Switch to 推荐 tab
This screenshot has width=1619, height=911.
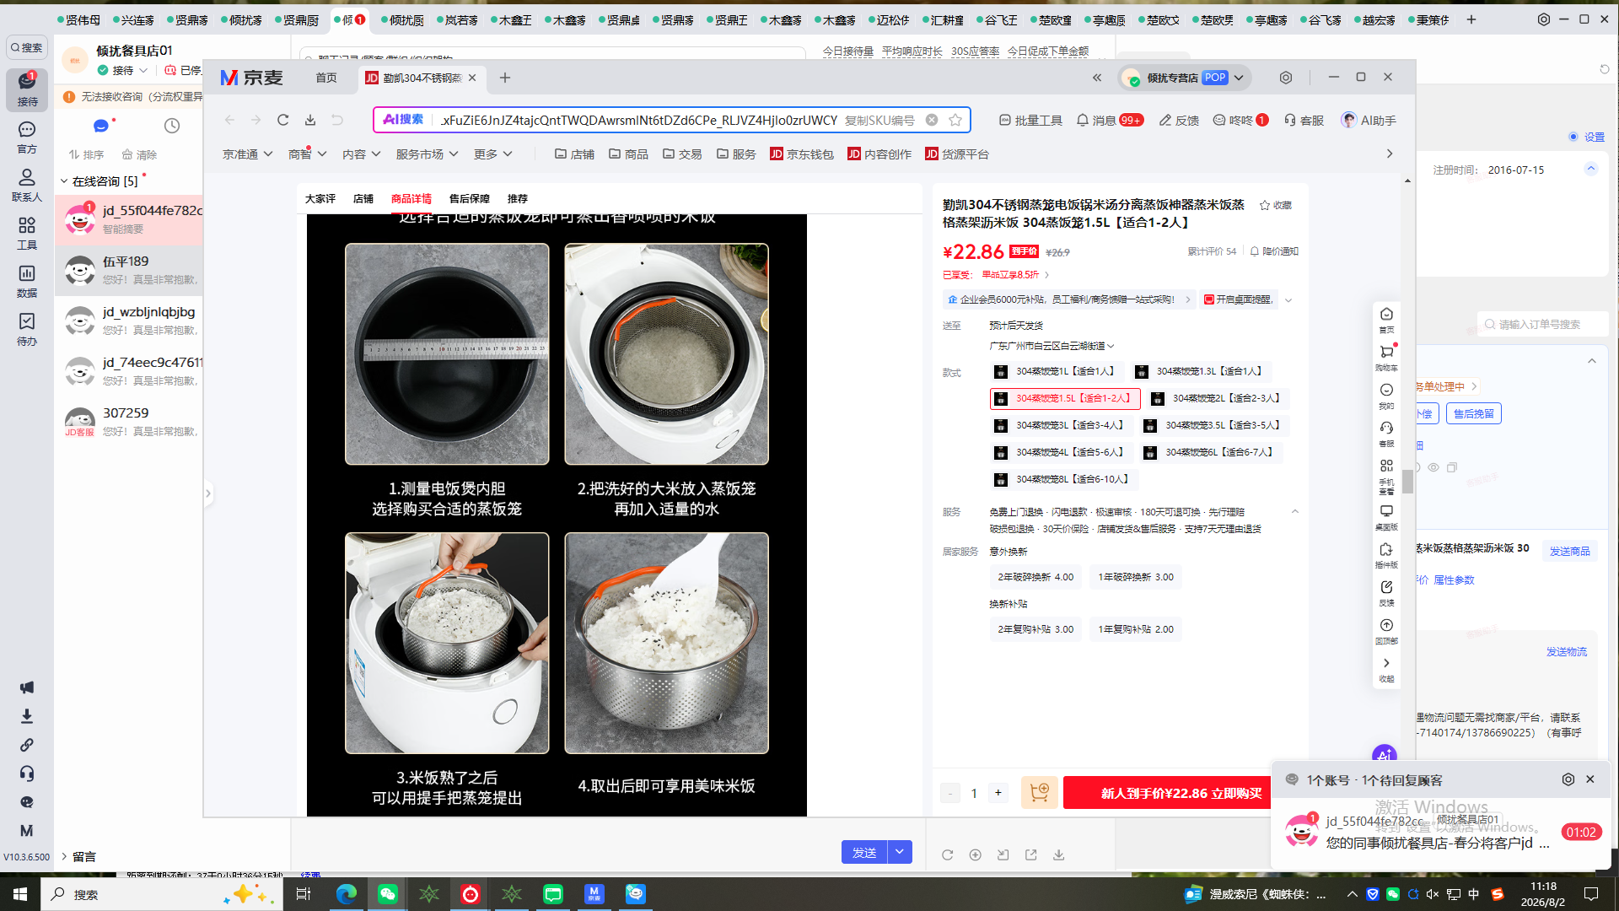coord(518,199)
